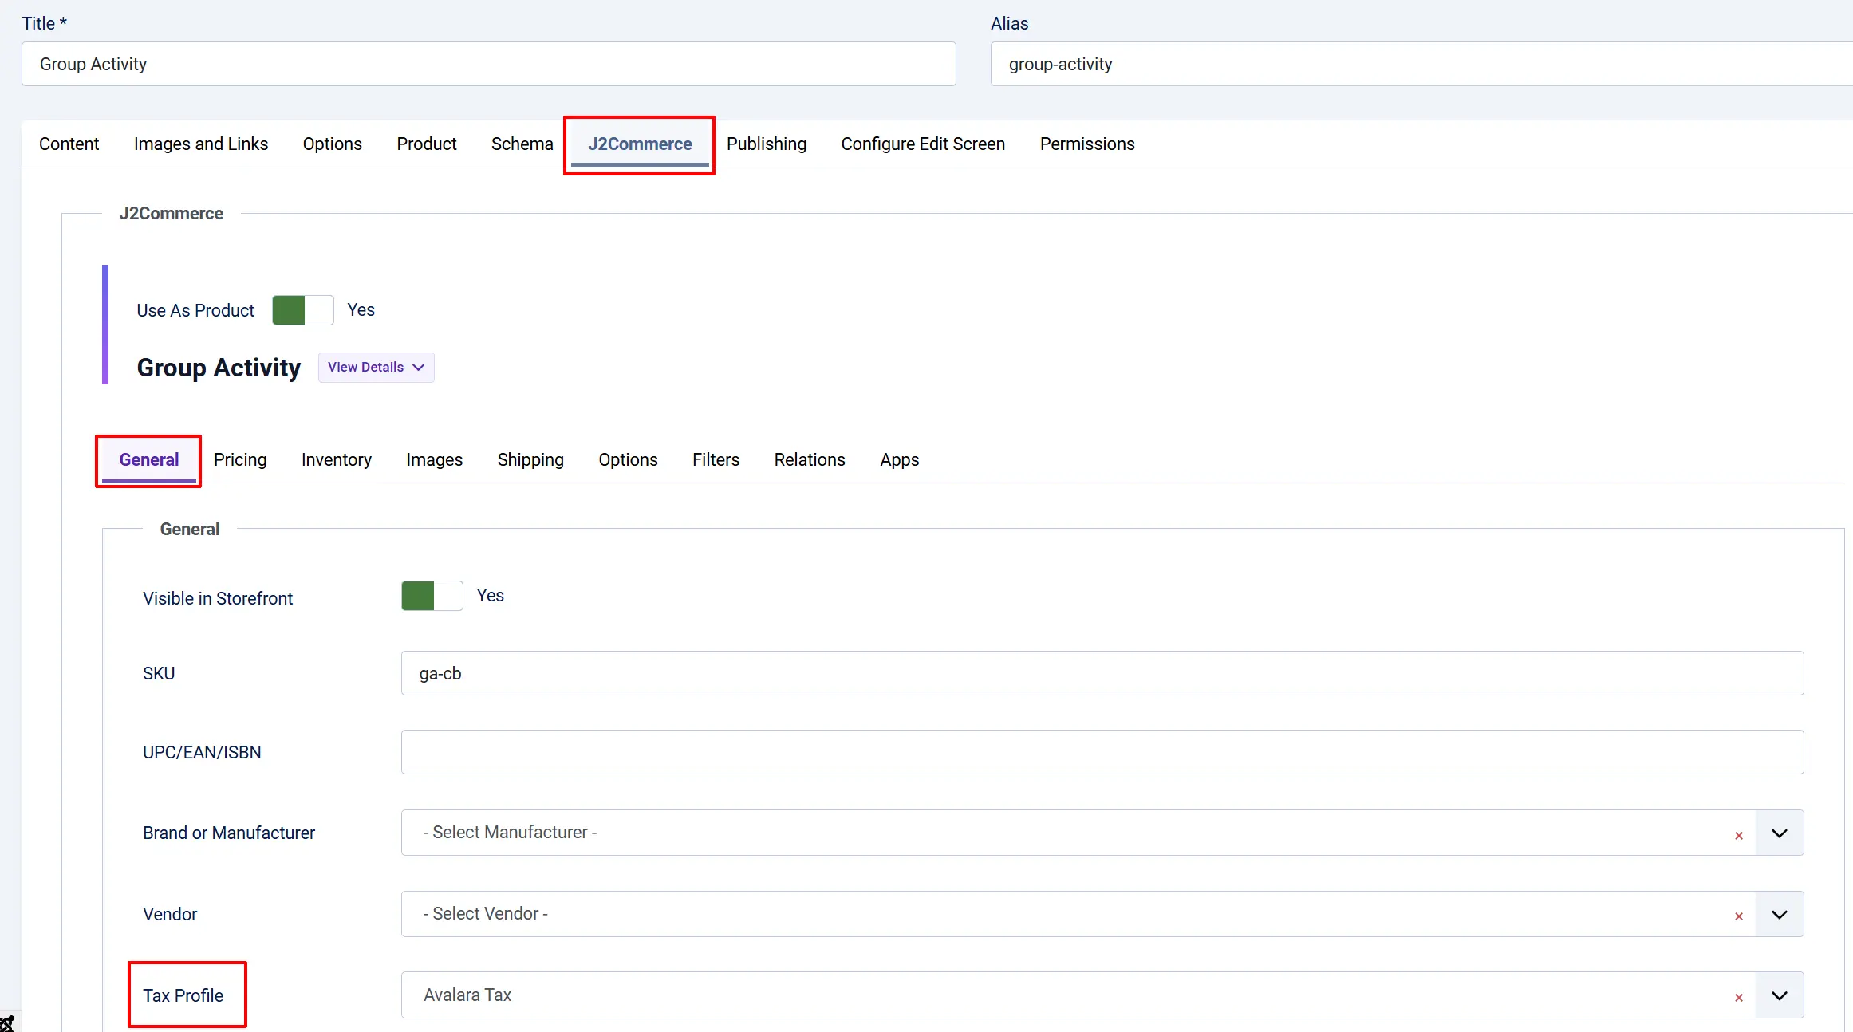Click the accessibility icon at bottom-left corner
Viewport: 1853px width, 1032px height.
point(7,1023)
